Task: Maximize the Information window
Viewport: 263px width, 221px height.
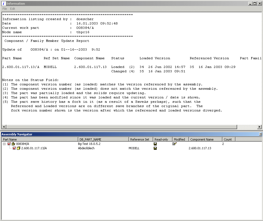Action: pos(255,3)
